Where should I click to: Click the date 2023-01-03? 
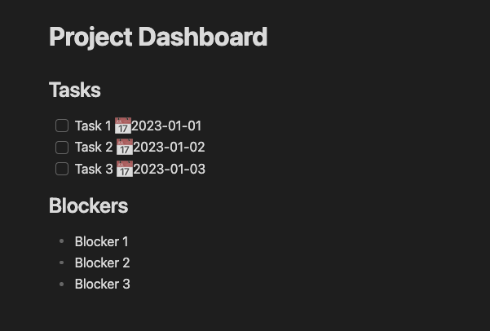click(170, 169)
